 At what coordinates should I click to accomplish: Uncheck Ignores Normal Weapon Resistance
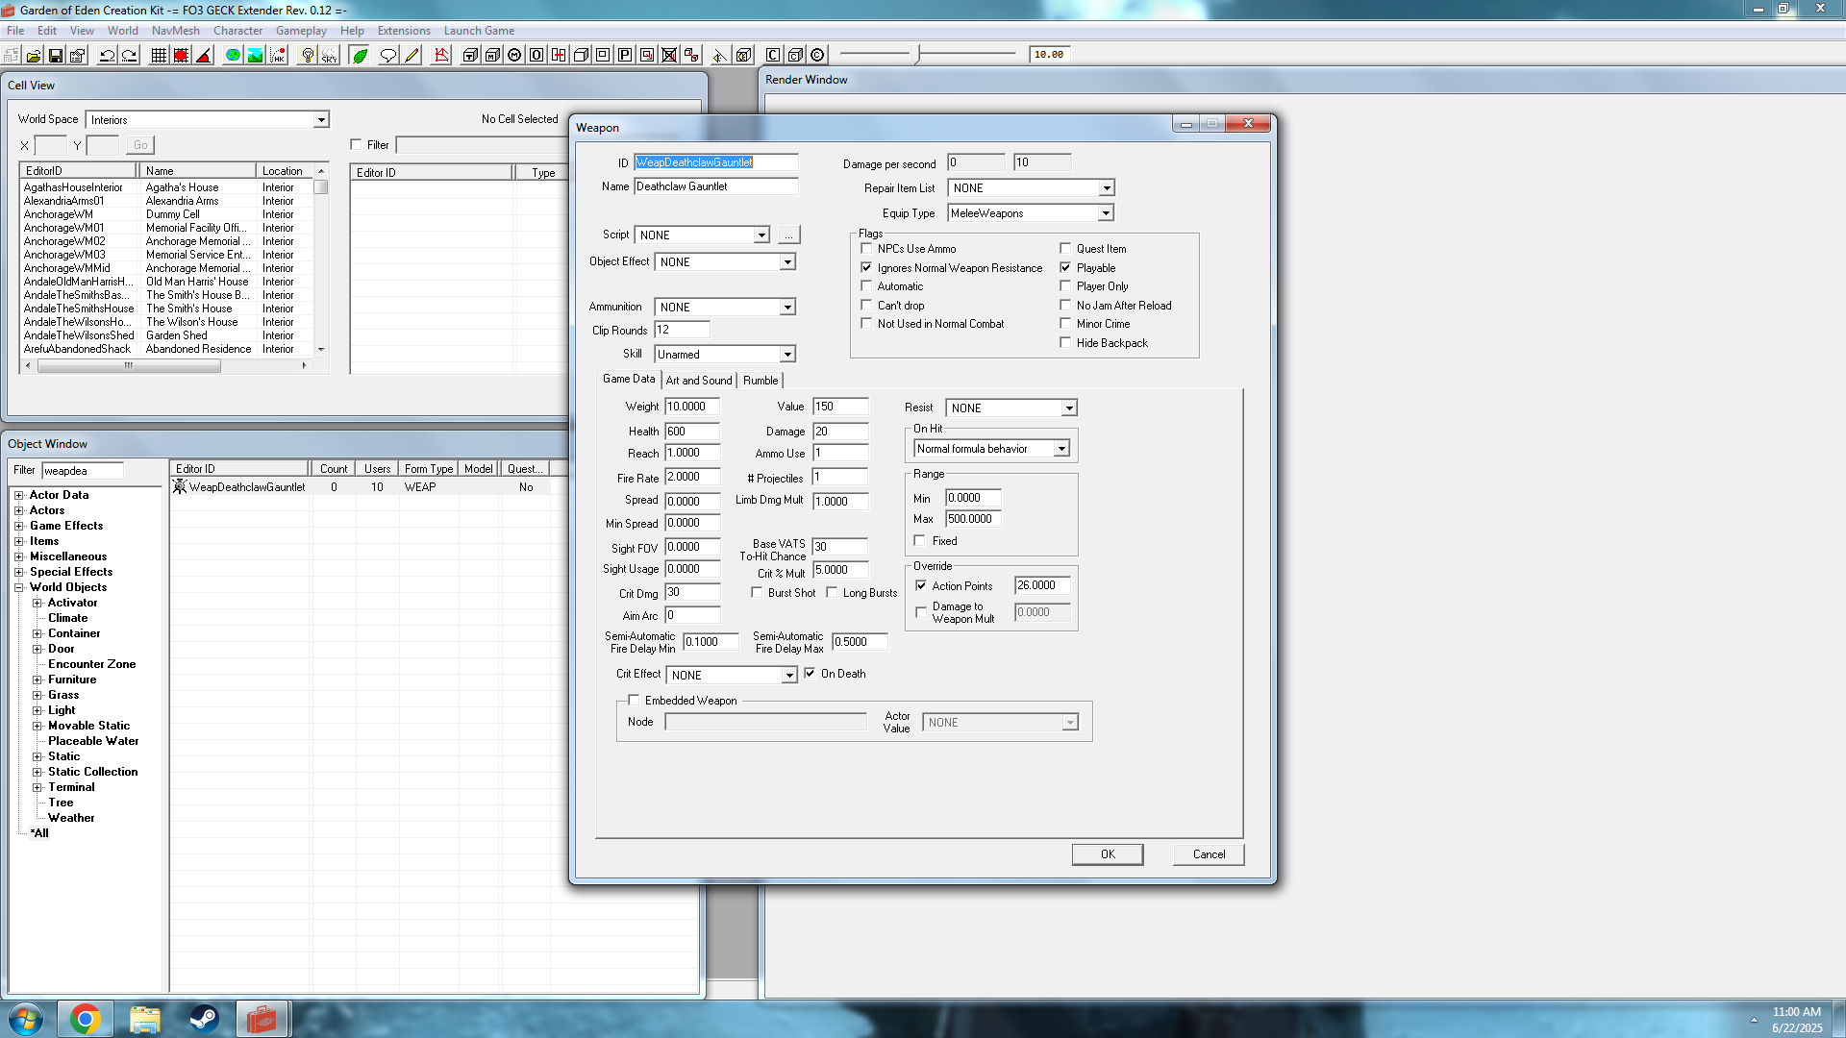click(866, 268)
